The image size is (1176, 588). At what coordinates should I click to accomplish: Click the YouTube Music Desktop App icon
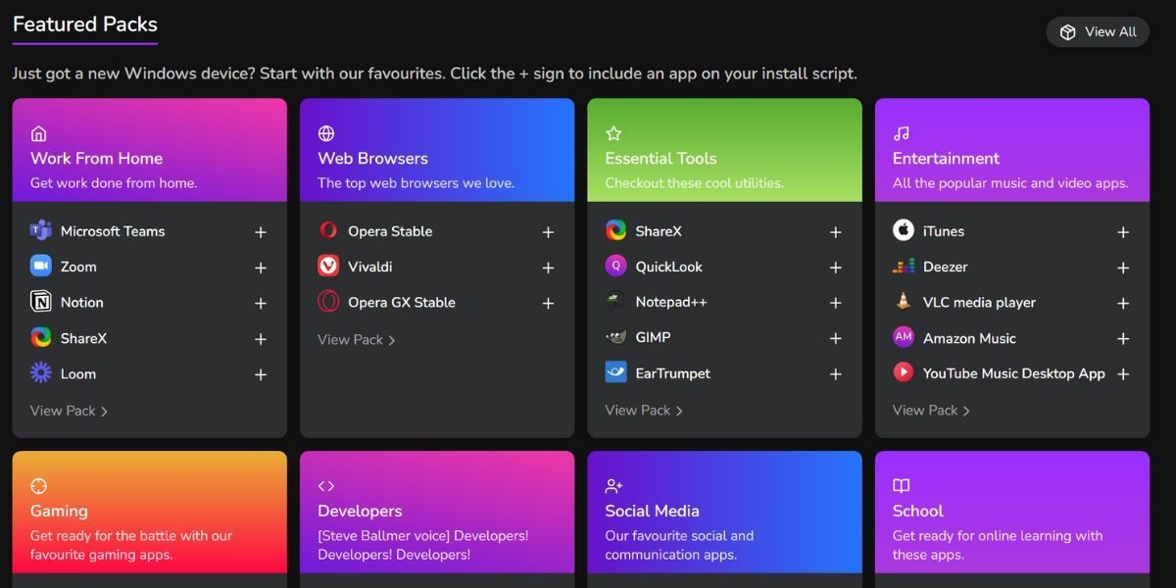click(x=904, y=373)
